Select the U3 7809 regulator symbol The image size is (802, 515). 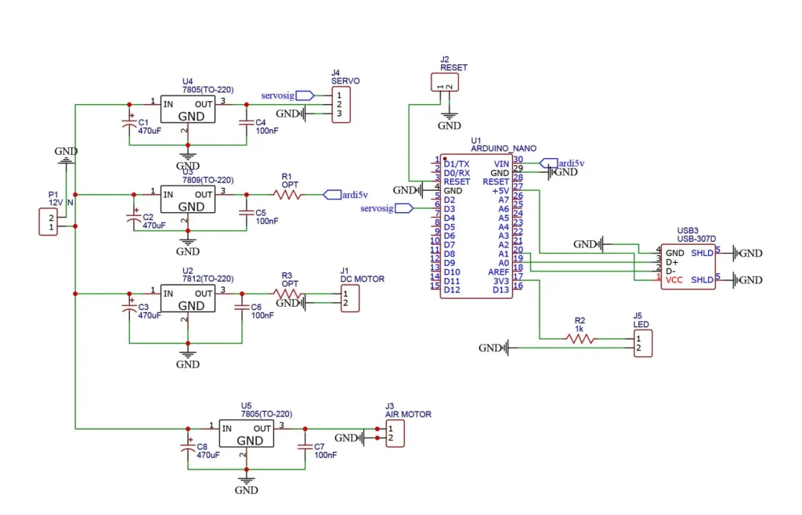[188, 200]
